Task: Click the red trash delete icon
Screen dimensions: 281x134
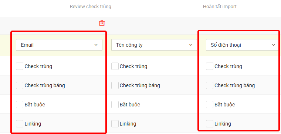Action: pos(102,23)
